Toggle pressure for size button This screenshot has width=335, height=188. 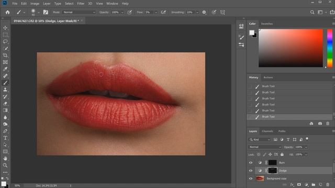pos(214,12)
